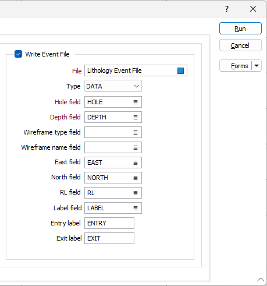Click the Run button
This screenshot has width=267, height=286.
(240, 29)
